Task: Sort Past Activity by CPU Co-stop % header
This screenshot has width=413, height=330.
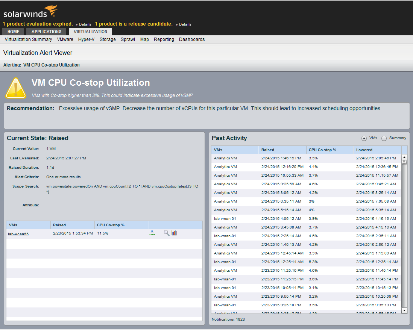Action: (330, 150)
